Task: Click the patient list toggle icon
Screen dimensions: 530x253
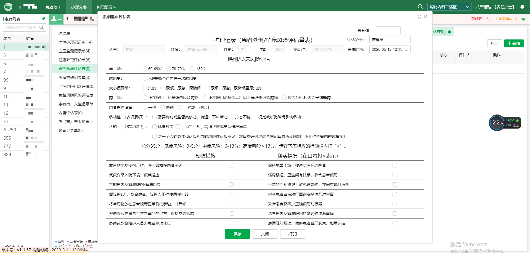Action: [57, 19]
